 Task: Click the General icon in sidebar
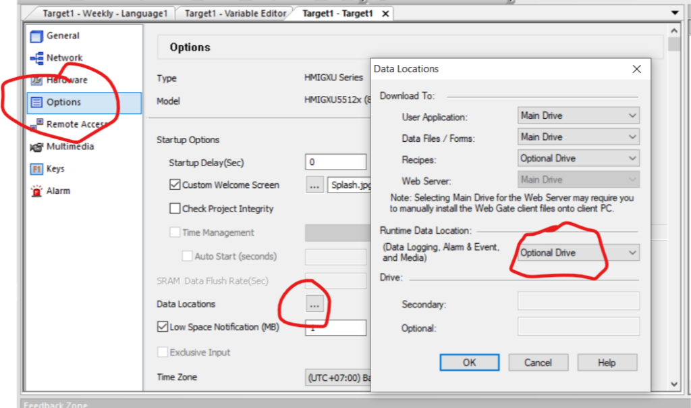[x=36, y=36]
